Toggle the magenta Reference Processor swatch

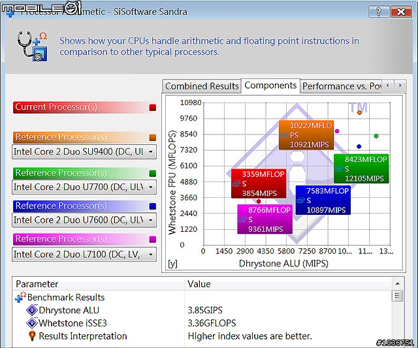[x=152, y=239]
